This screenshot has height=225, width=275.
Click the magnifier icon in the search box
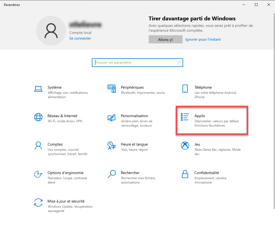click(179, 62)
